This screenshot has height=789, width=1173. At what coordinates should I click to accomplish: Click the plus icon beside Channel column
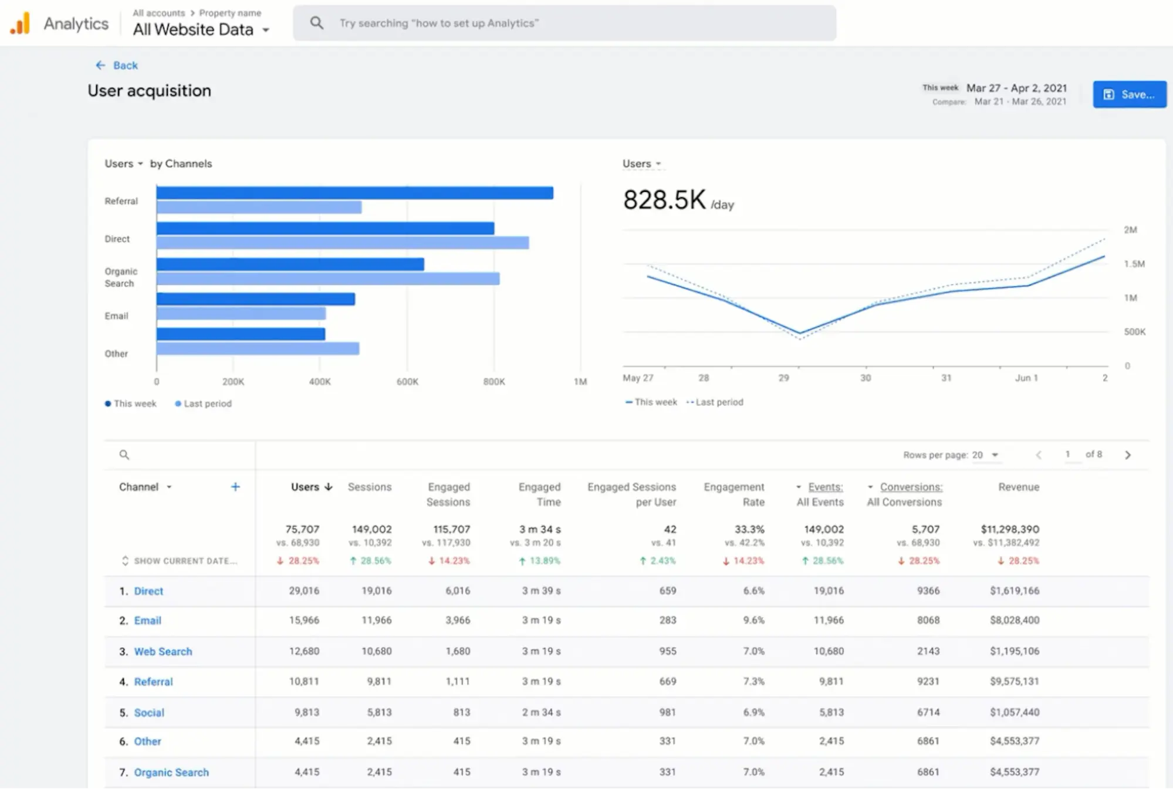(x=235, y=486)
